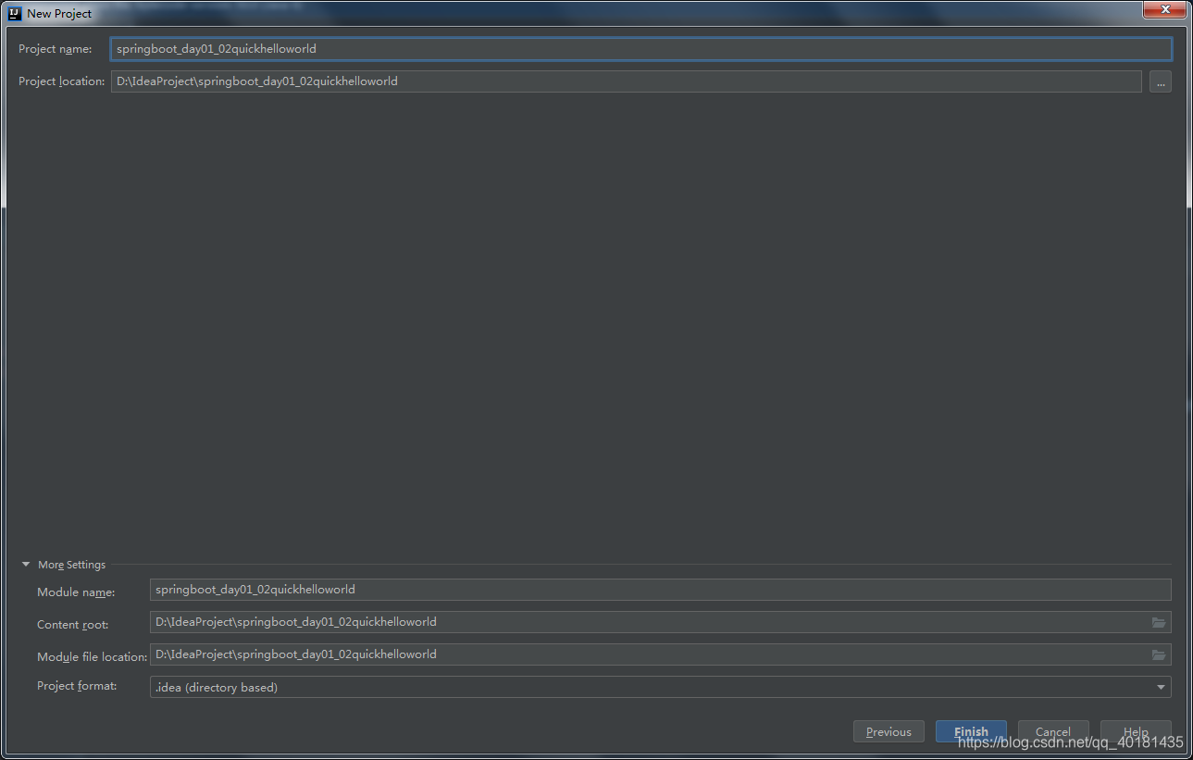Screen dimensions: 1193x760
Task: Close the New Project window
Action: [1163, 9]
